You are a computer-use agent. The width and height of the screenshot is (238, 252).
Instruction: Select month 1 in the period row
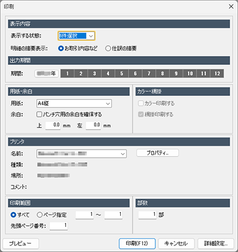click(x=67, y=73)
